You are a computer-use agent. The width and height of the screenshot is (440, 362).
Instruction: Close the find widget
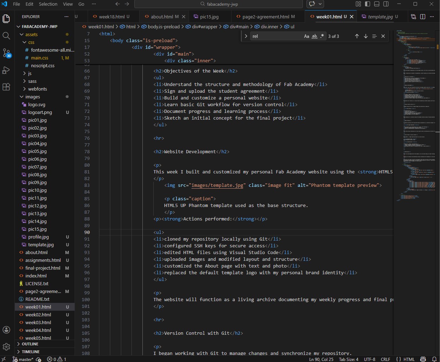pyautogui.click(x=383, y=36)
